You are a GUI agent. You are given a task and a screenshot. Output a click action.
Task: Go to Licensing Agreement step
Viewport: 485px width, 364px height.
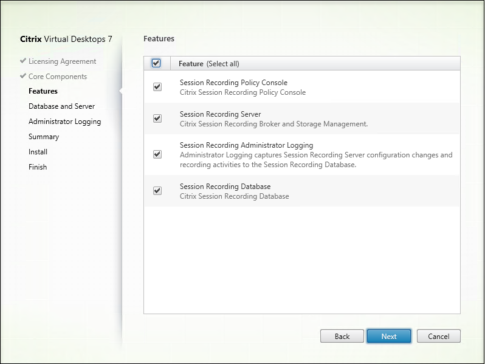[62, 61]
